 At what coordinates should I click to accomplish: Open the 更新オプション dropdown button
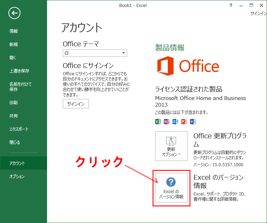click(171, 146)
